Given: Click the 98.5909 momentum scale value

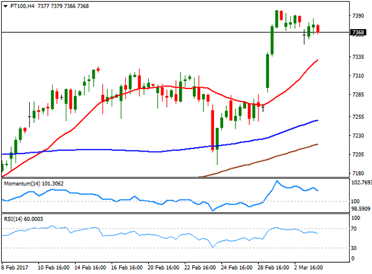Looking at the screenshot, I should (x=361, y=208).
